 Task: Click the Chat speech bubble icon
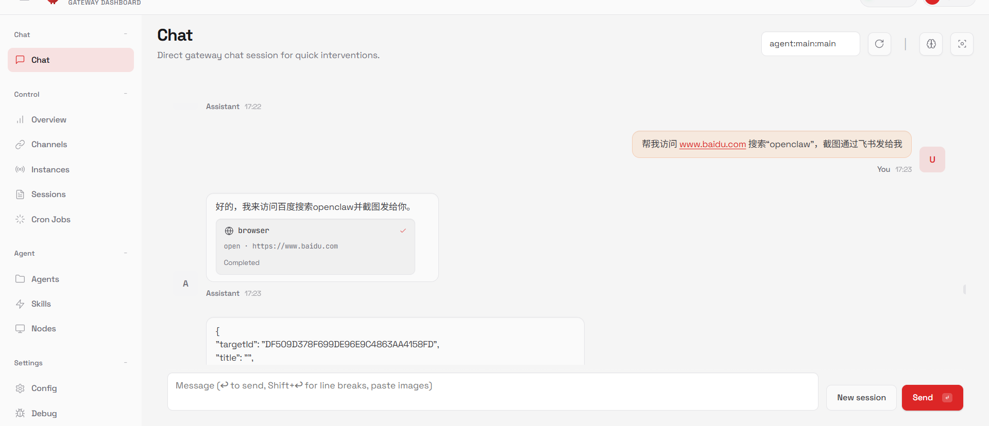click(20, 60)
